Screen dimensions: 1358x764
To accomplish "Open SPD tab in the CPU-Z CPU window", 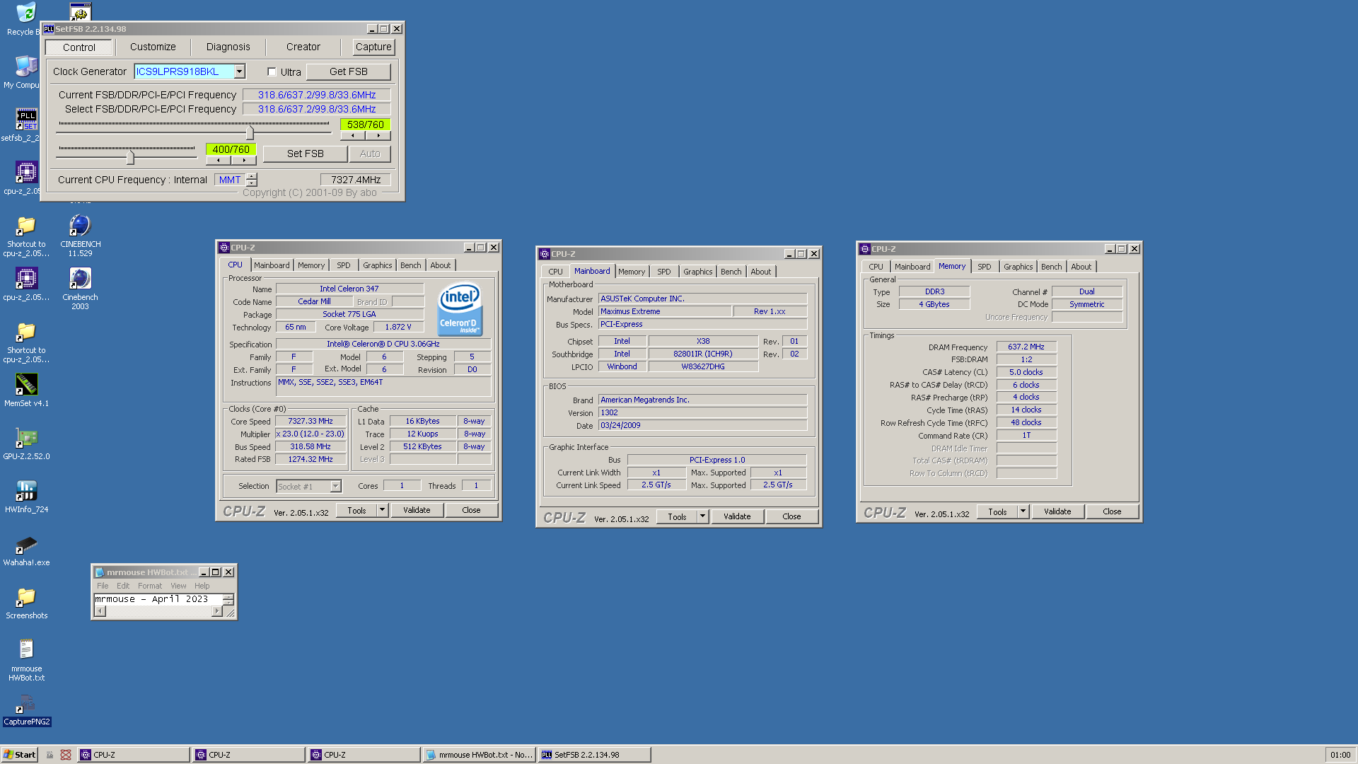I will pyautogui.click(x=344, y=265).
